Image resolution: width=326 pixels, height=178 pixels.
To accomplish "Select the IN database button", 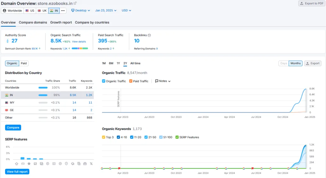I will point(54,11).
